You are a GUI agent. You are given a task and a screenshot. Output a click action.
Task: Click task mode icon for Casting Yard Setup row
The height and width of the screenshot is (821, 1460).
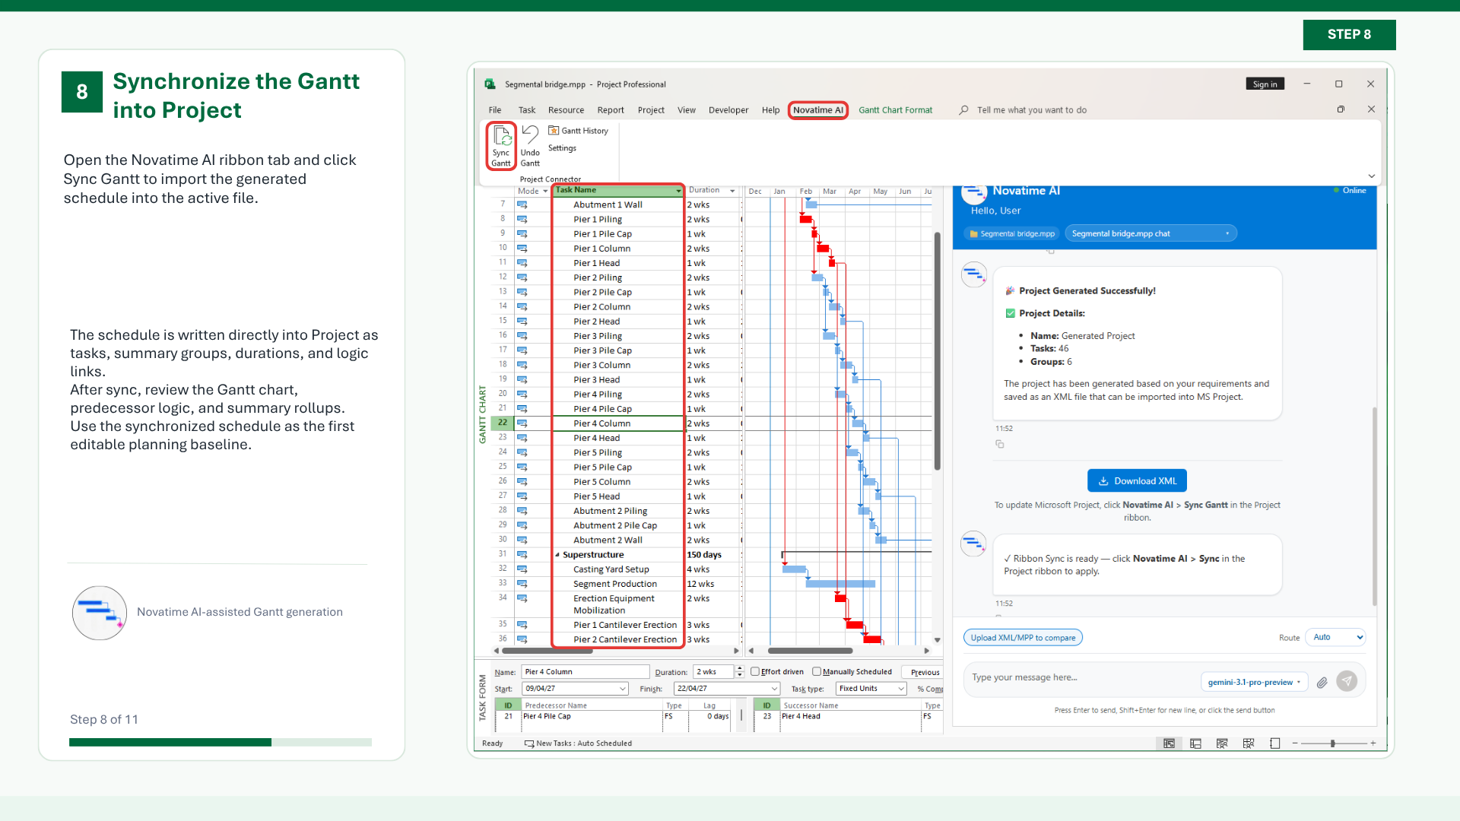(x=522, y=569)
